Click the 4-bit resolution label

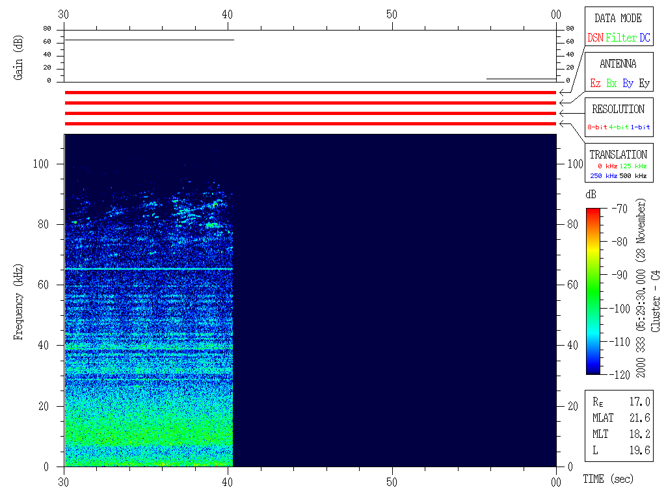point(619,127)
